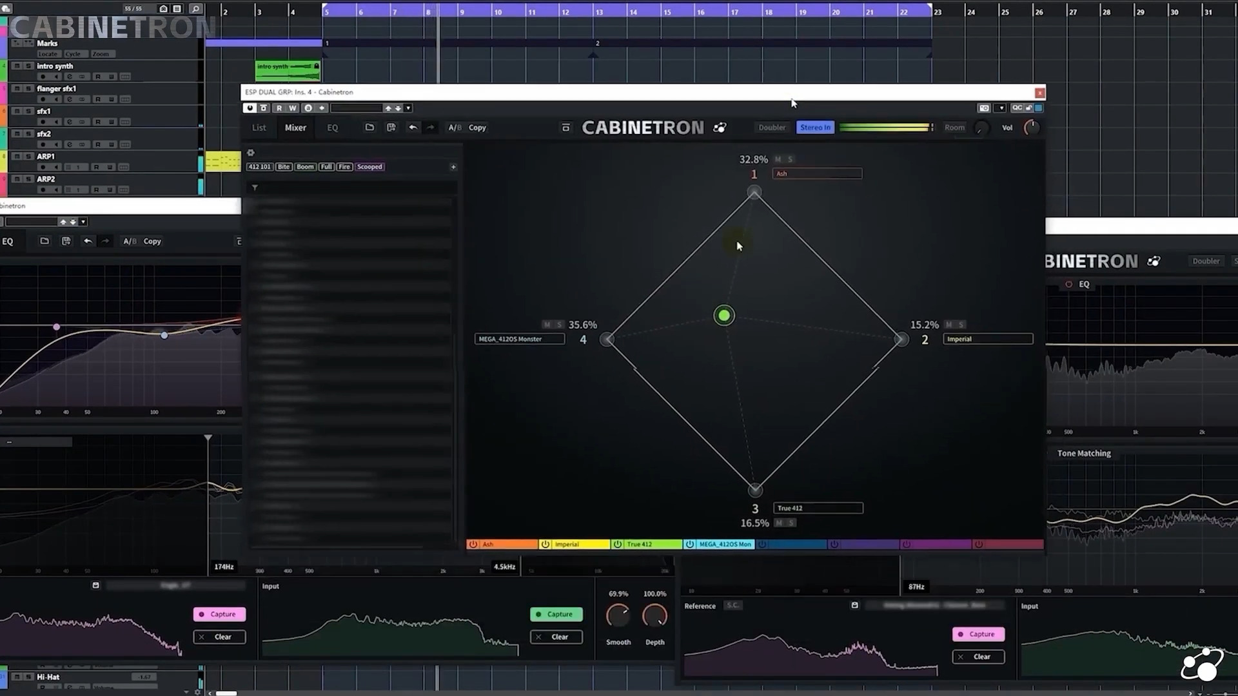This screenshot has width=1238, height=696.
Task: Clear the captured Tone Matching reference
Action: [978, 656]
